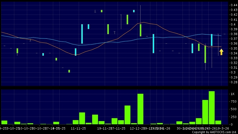Click the last volume bar on the right
Image resolution: width=238 pixels, height=134 pixels.
pyautogui.click(x=218, y=122)
